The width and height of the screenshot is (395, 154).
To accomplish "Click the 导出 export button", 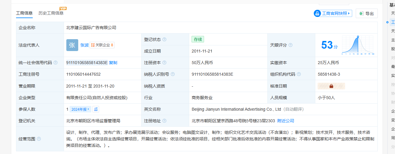I will (x=366, y=13).
